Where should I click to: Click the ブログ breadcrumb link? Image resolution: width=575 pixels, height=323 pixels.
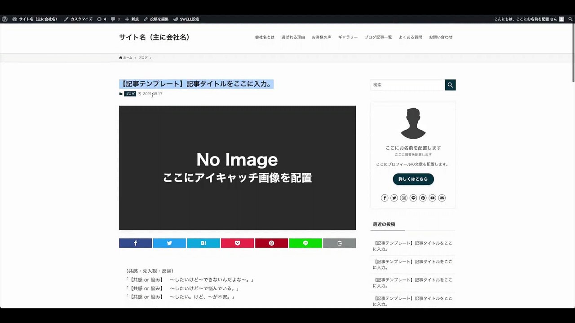143,58
